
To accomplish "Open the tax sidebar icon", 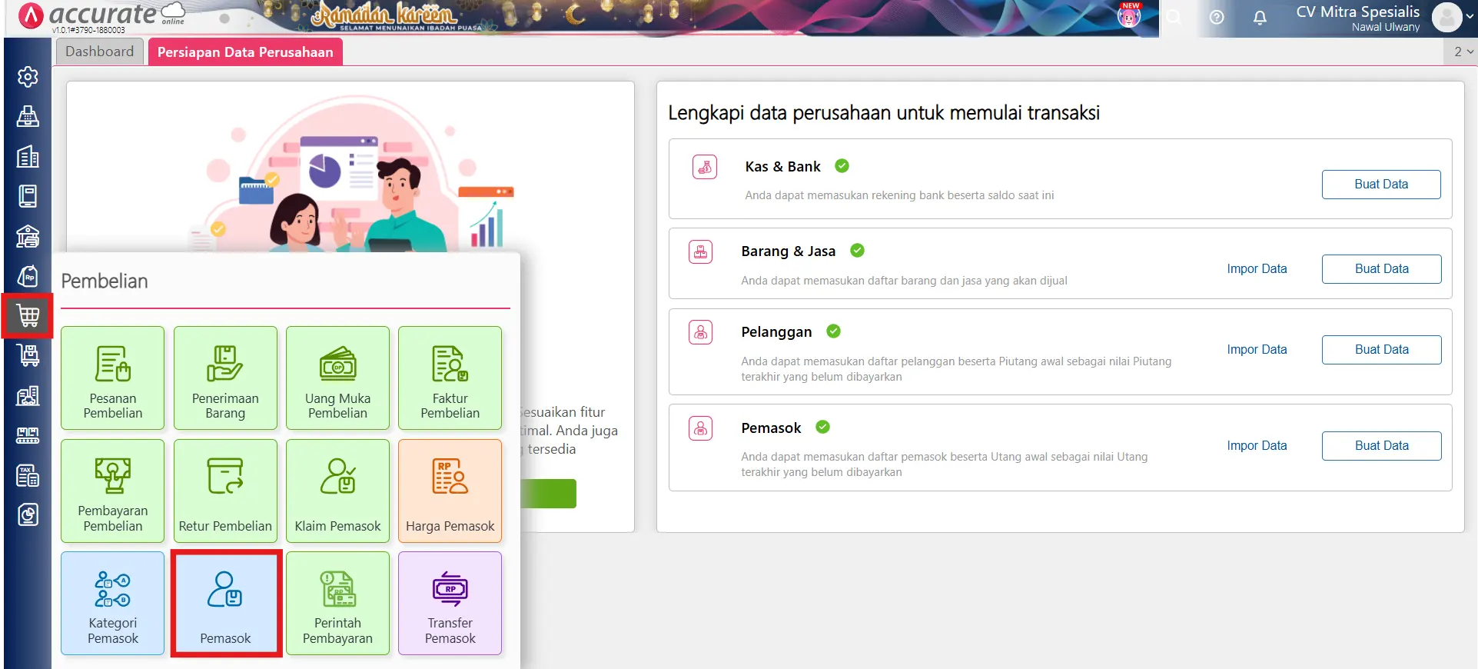I will [28, 476].
